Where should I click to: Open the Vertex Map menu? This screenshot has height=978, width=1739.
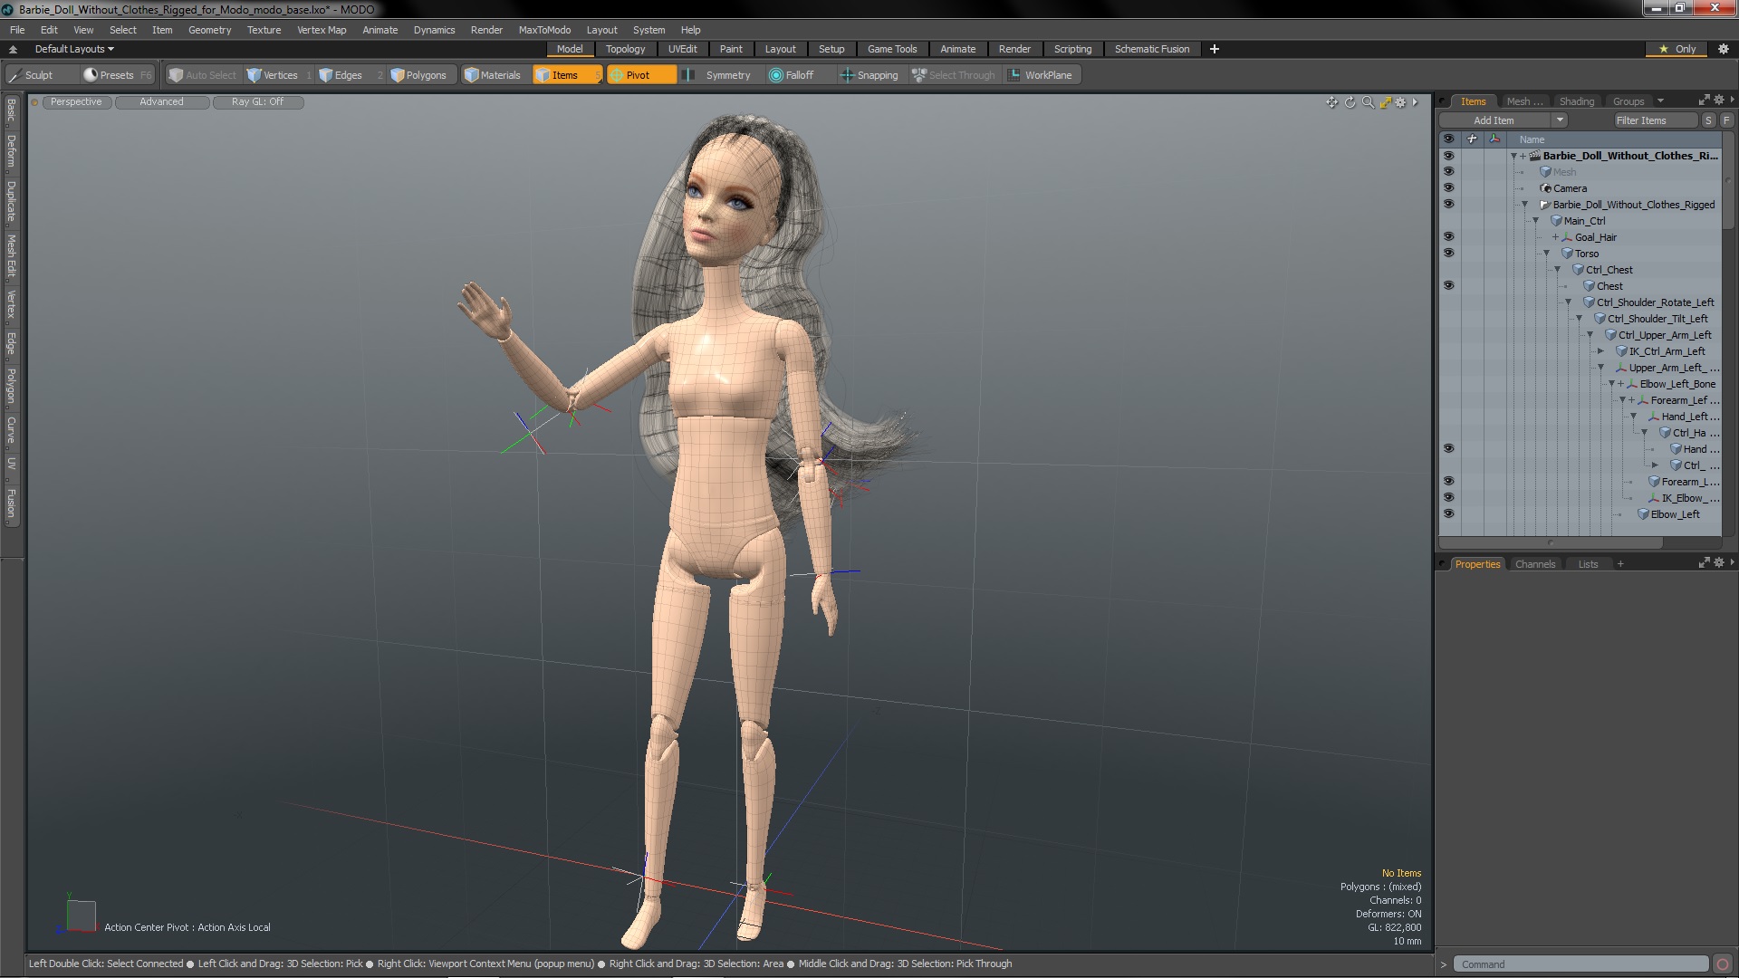tap(322, 30)
